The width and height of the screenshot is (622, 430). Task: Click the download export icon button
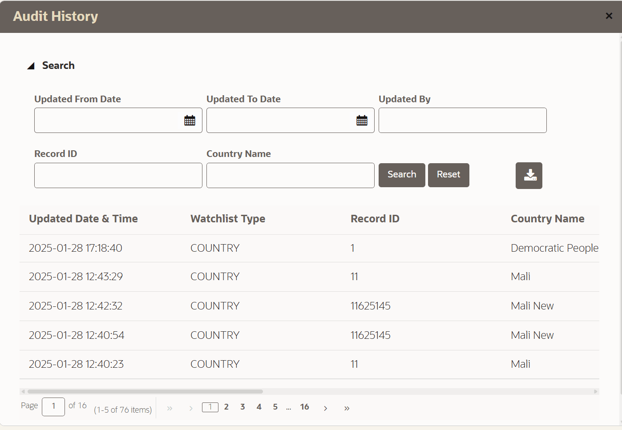point(529,176)
